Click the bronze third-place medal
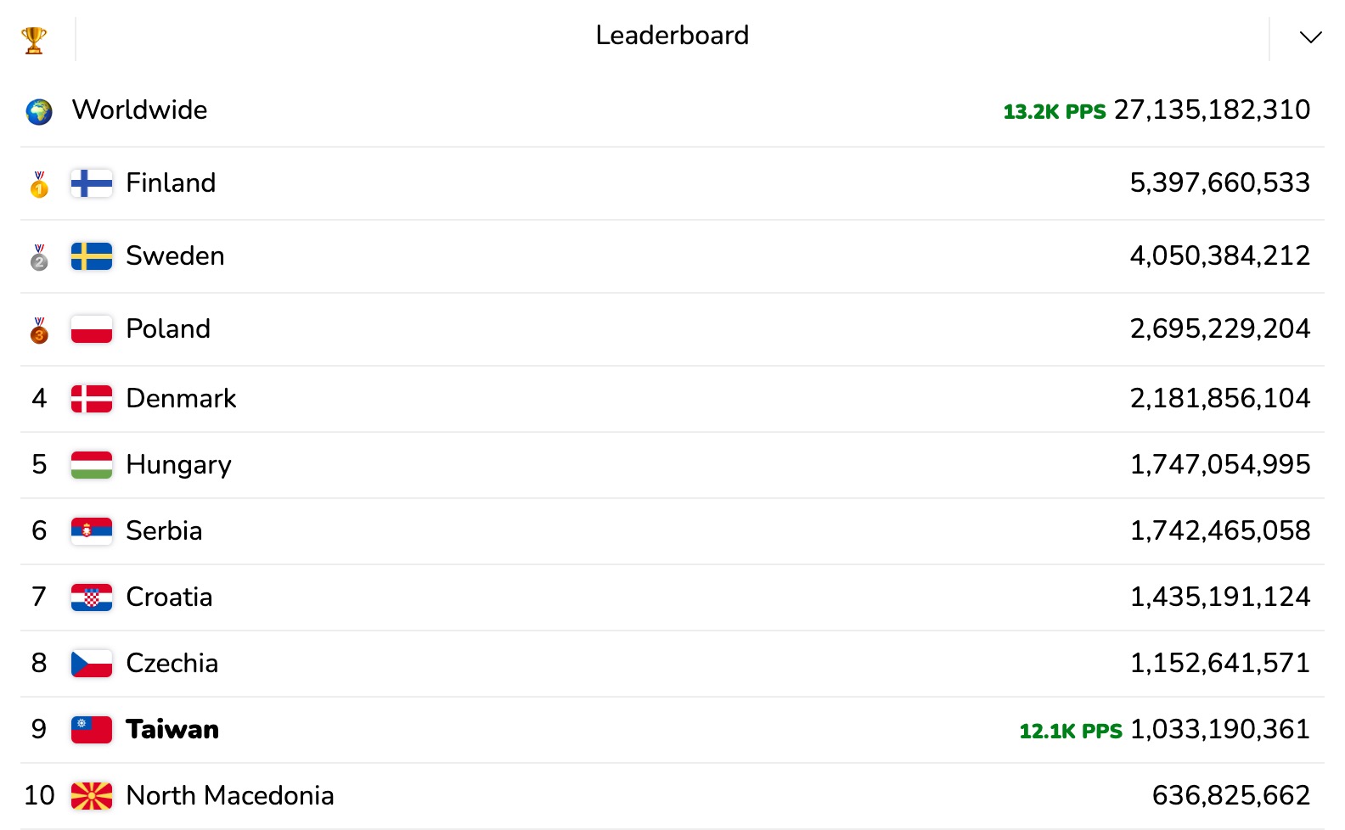Image resolution: width=1345 pixels, height=830 pixels. pos(39,330)
